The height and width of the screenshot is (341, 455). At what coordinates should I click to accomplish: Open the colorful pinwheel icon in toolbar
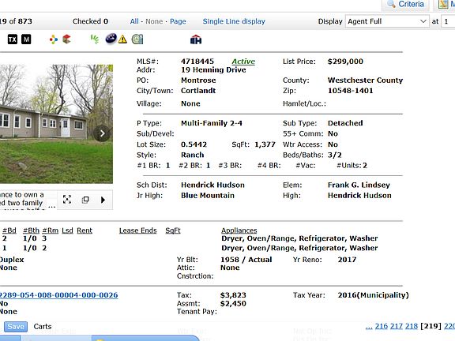(x=54, y=39)
